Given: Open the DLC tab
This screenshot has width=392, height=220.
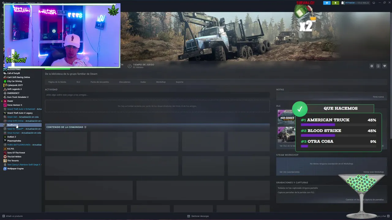Looking at the screenshot, I should pyautogui.click(x=78, y=82).
